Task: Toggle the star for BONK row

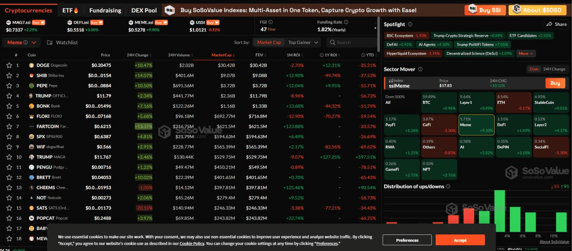Action: tap(9, 106)
